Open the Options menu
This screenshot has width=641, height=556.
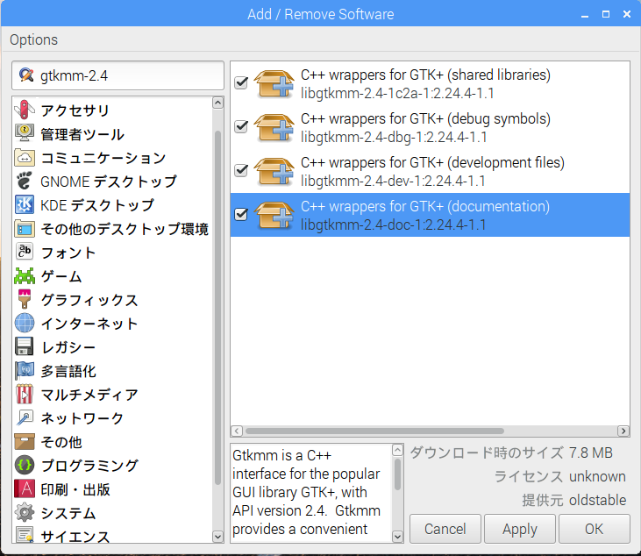[34, 39]
